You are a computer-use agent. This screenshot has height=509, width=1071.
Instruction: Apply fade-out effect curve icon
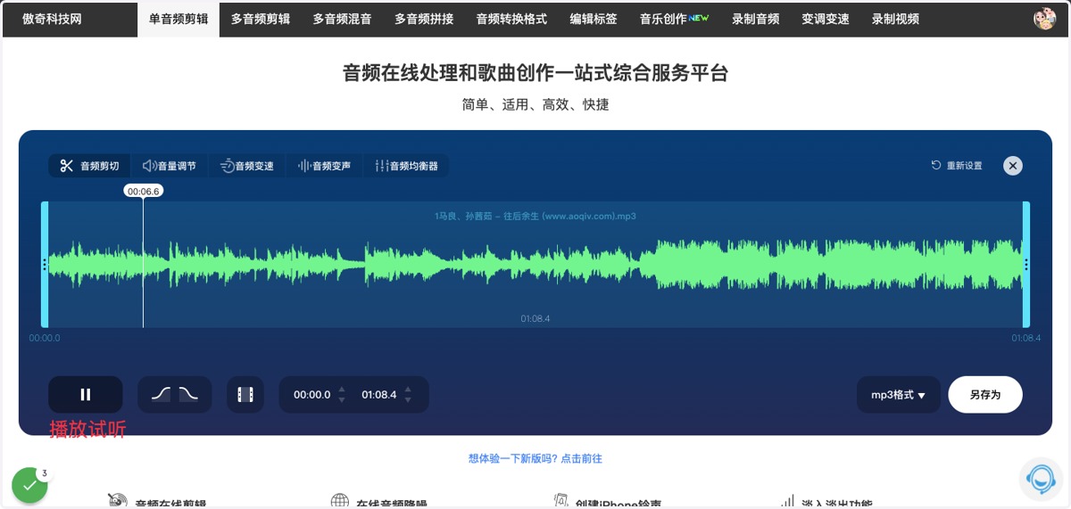click(188, 394)
